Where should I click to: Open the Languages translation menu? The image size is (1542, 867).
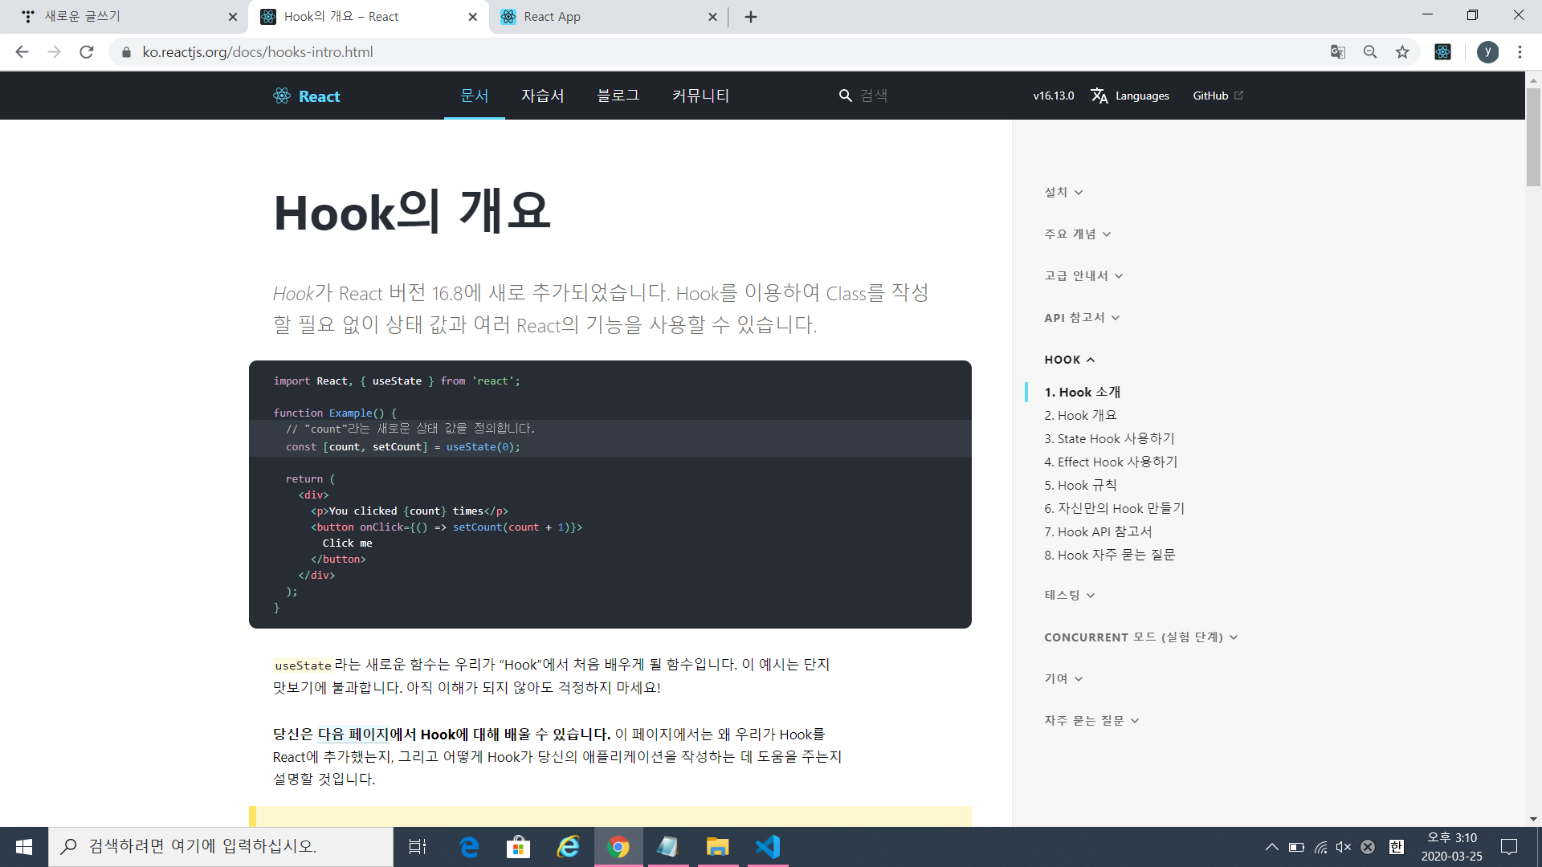click(1130, 96)
